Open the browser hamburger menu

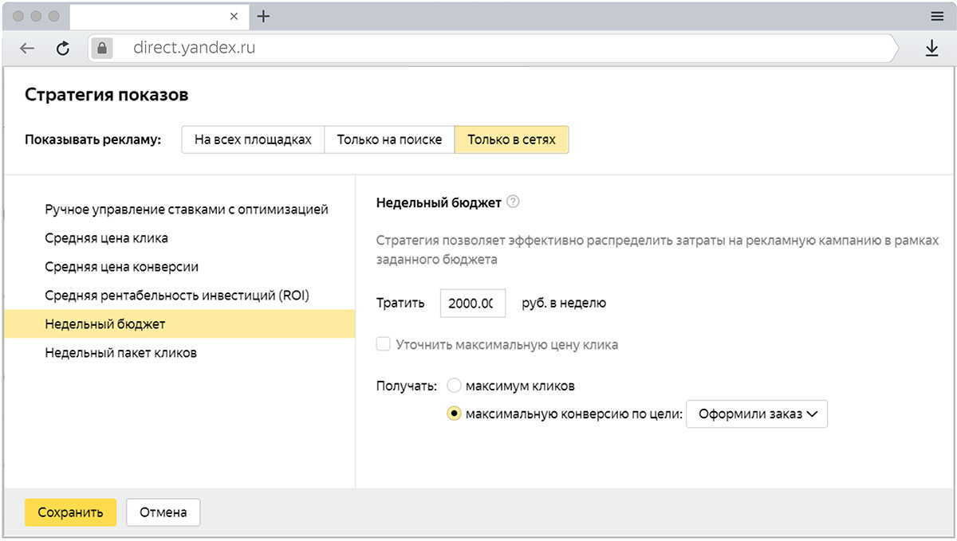point(937,16)
